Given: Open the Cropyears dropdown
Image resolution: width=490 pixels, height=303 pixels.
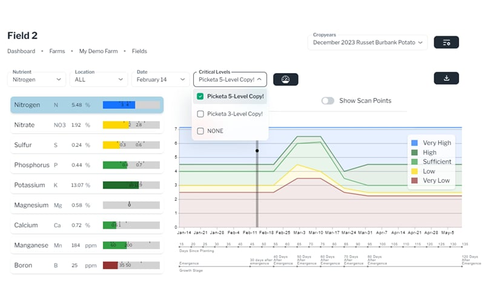Looking at the screenshot, I should point(368,42).
